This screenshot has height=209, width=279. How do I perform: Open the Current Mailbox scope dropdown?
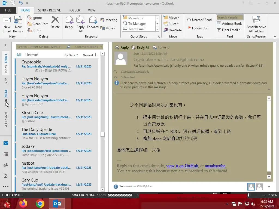coord(89,47)
